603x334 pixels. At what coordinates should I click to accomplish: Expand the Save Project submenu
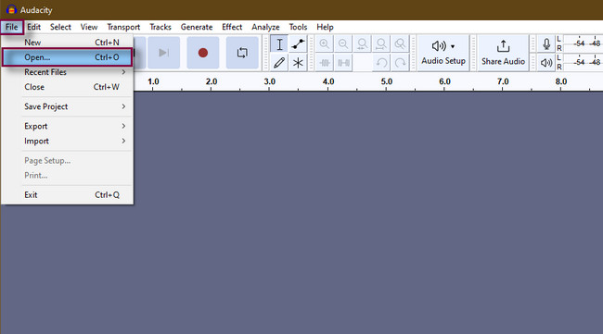pyautogui.click(x=68, y=106)
